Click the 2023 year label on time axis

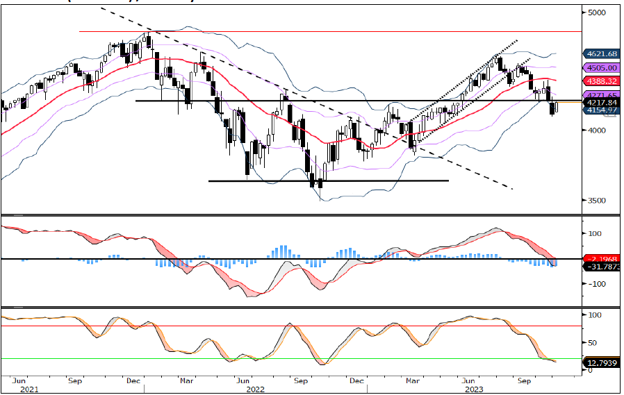[x=474, y=390]
